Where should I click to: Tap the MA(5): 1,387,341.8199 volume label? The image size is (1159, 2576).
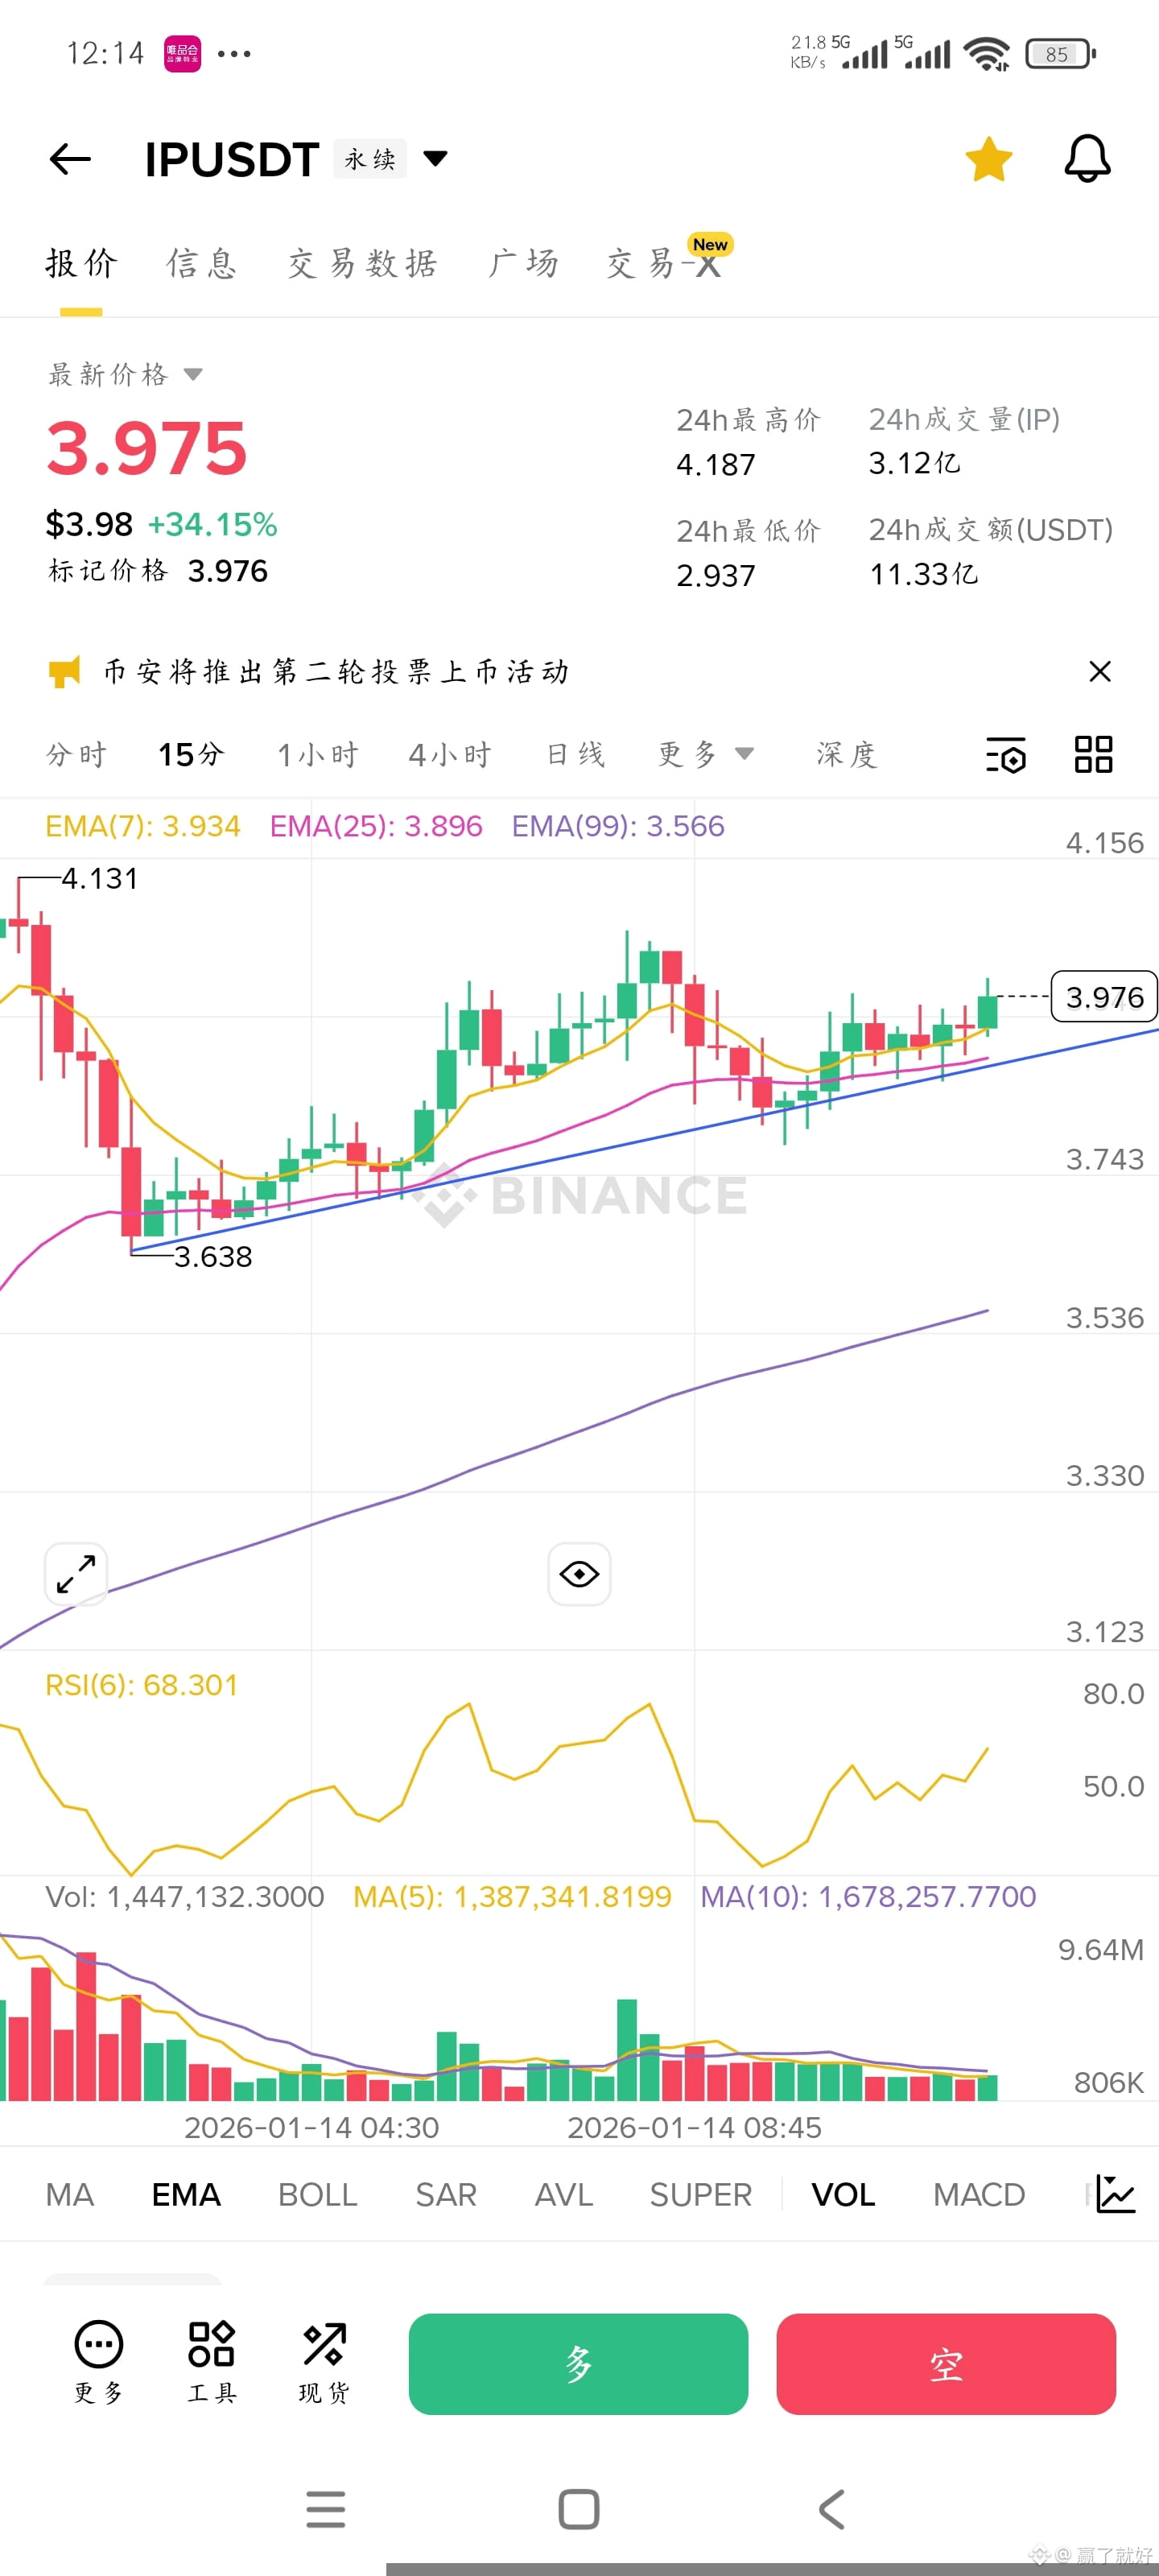pyautogui.click(x=512, y=1897)
